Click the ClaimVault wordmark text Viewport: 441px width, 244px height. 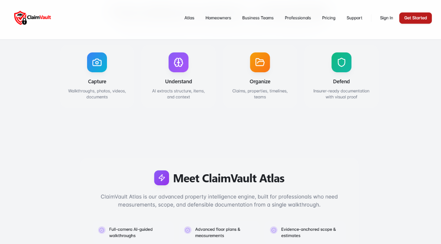[39, 17]
